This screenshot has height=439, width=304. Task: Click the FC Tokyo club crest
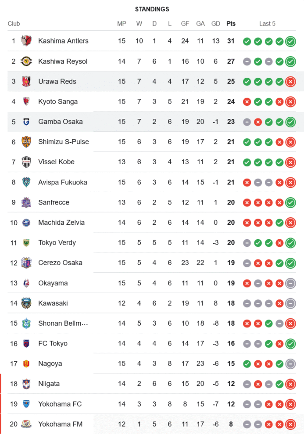pos(26,343)
